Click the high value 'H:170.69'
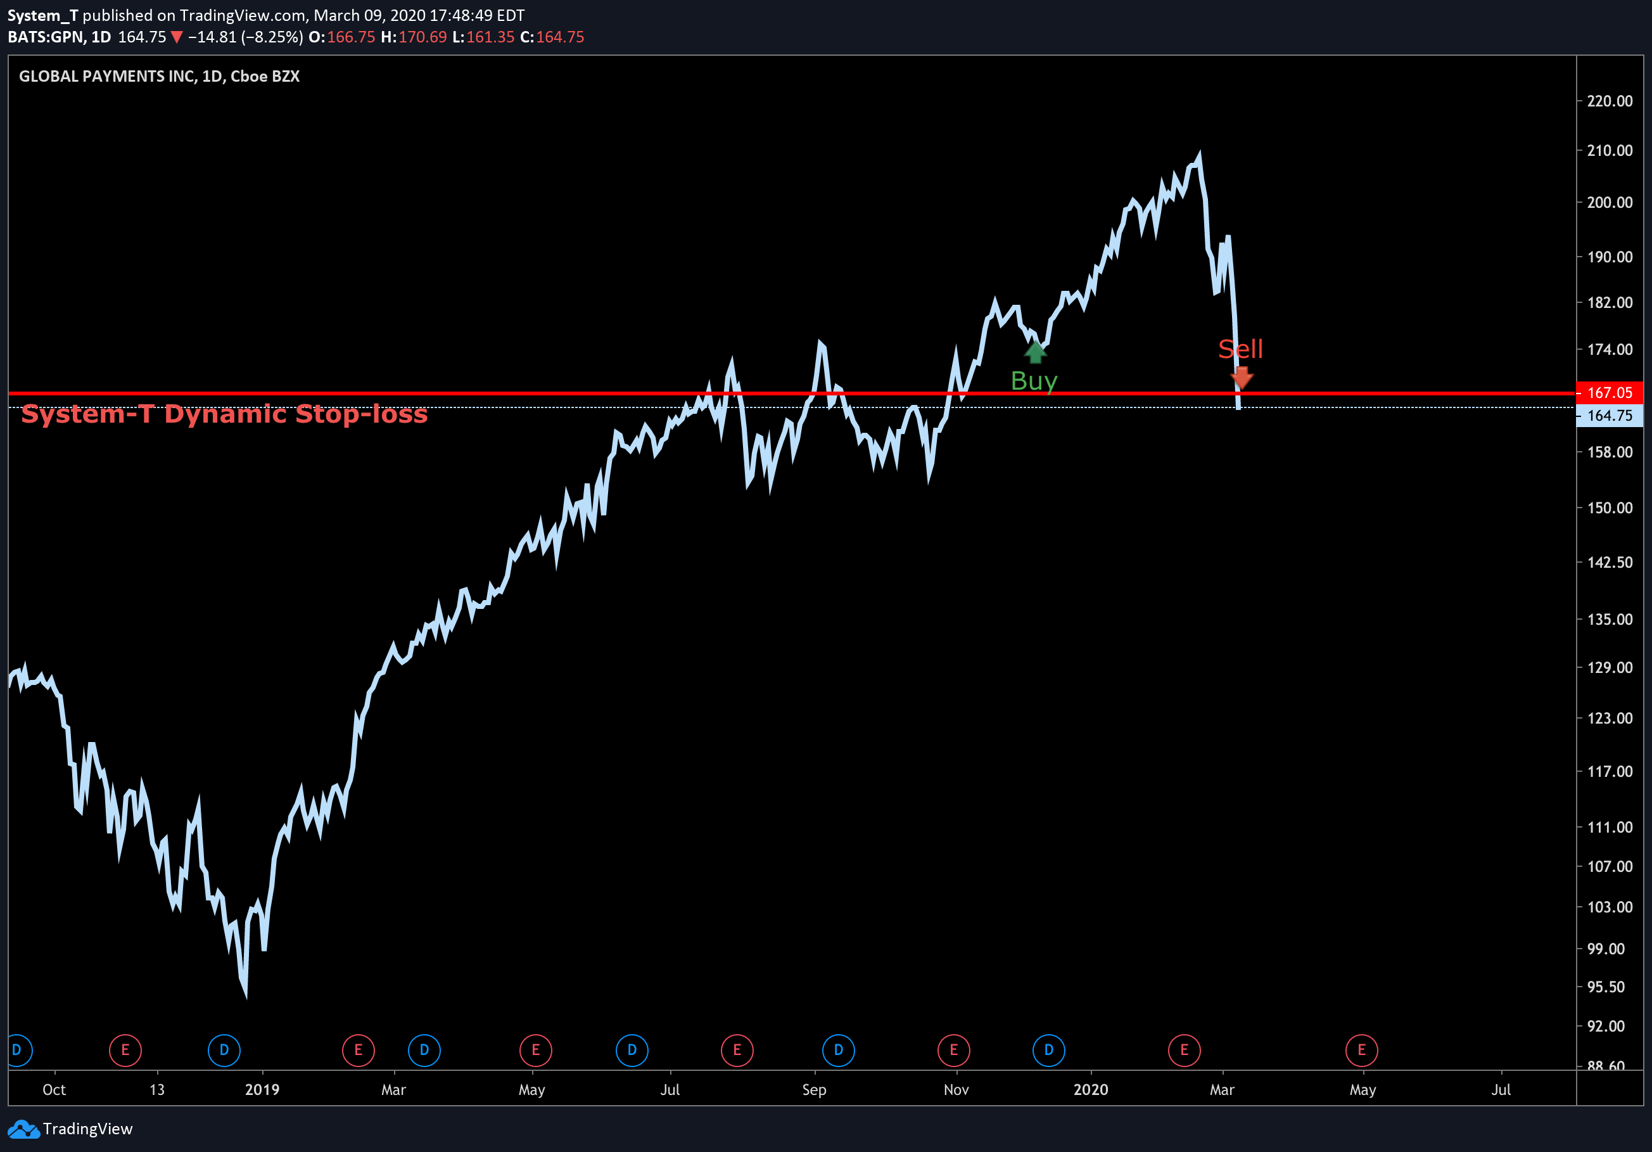The image size is (1652, 1152). 414,37
